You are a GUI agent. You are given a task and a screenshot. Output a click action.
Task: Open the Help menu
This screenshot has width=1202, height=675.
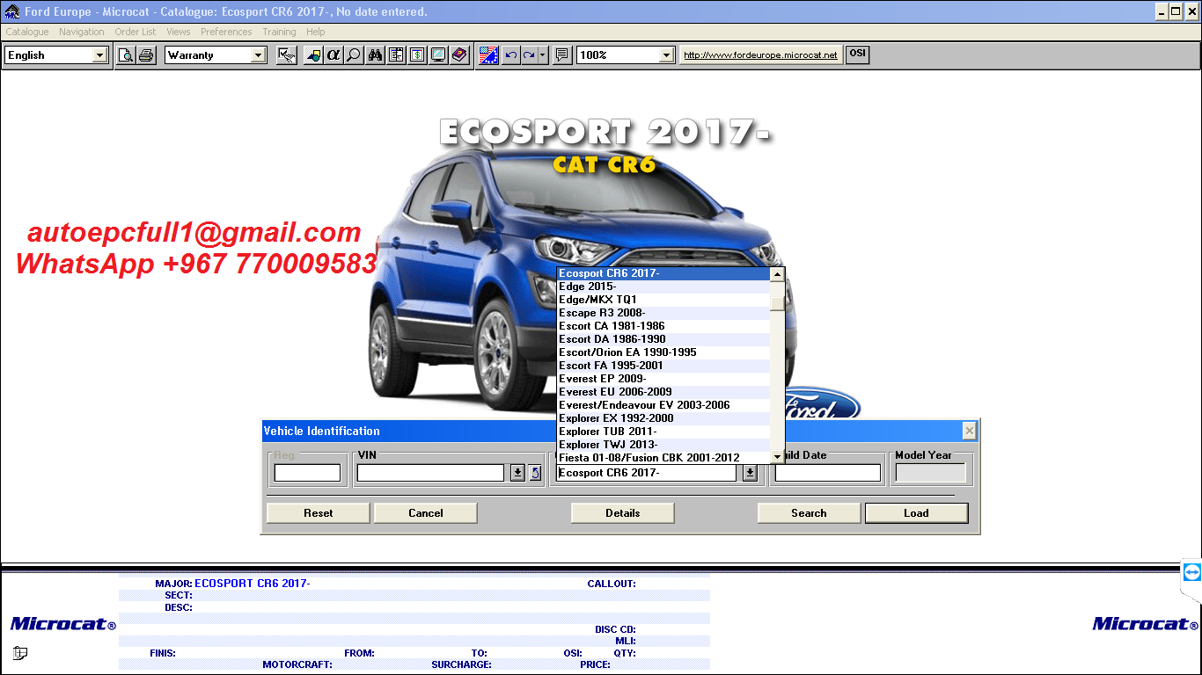pos(316,32)
